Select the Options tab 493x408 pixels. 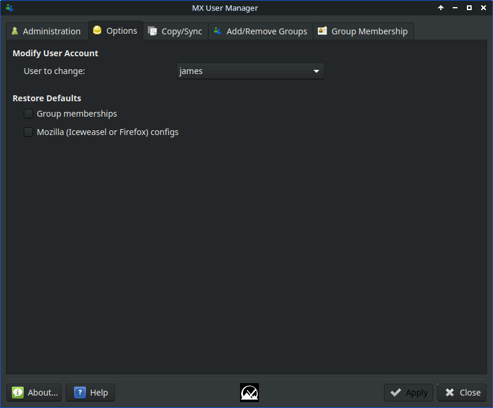pyautogui.click(x=116, y=31)
